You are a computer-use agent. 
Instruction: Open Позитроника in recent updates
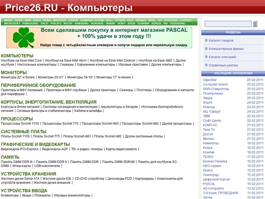(213, 93)
